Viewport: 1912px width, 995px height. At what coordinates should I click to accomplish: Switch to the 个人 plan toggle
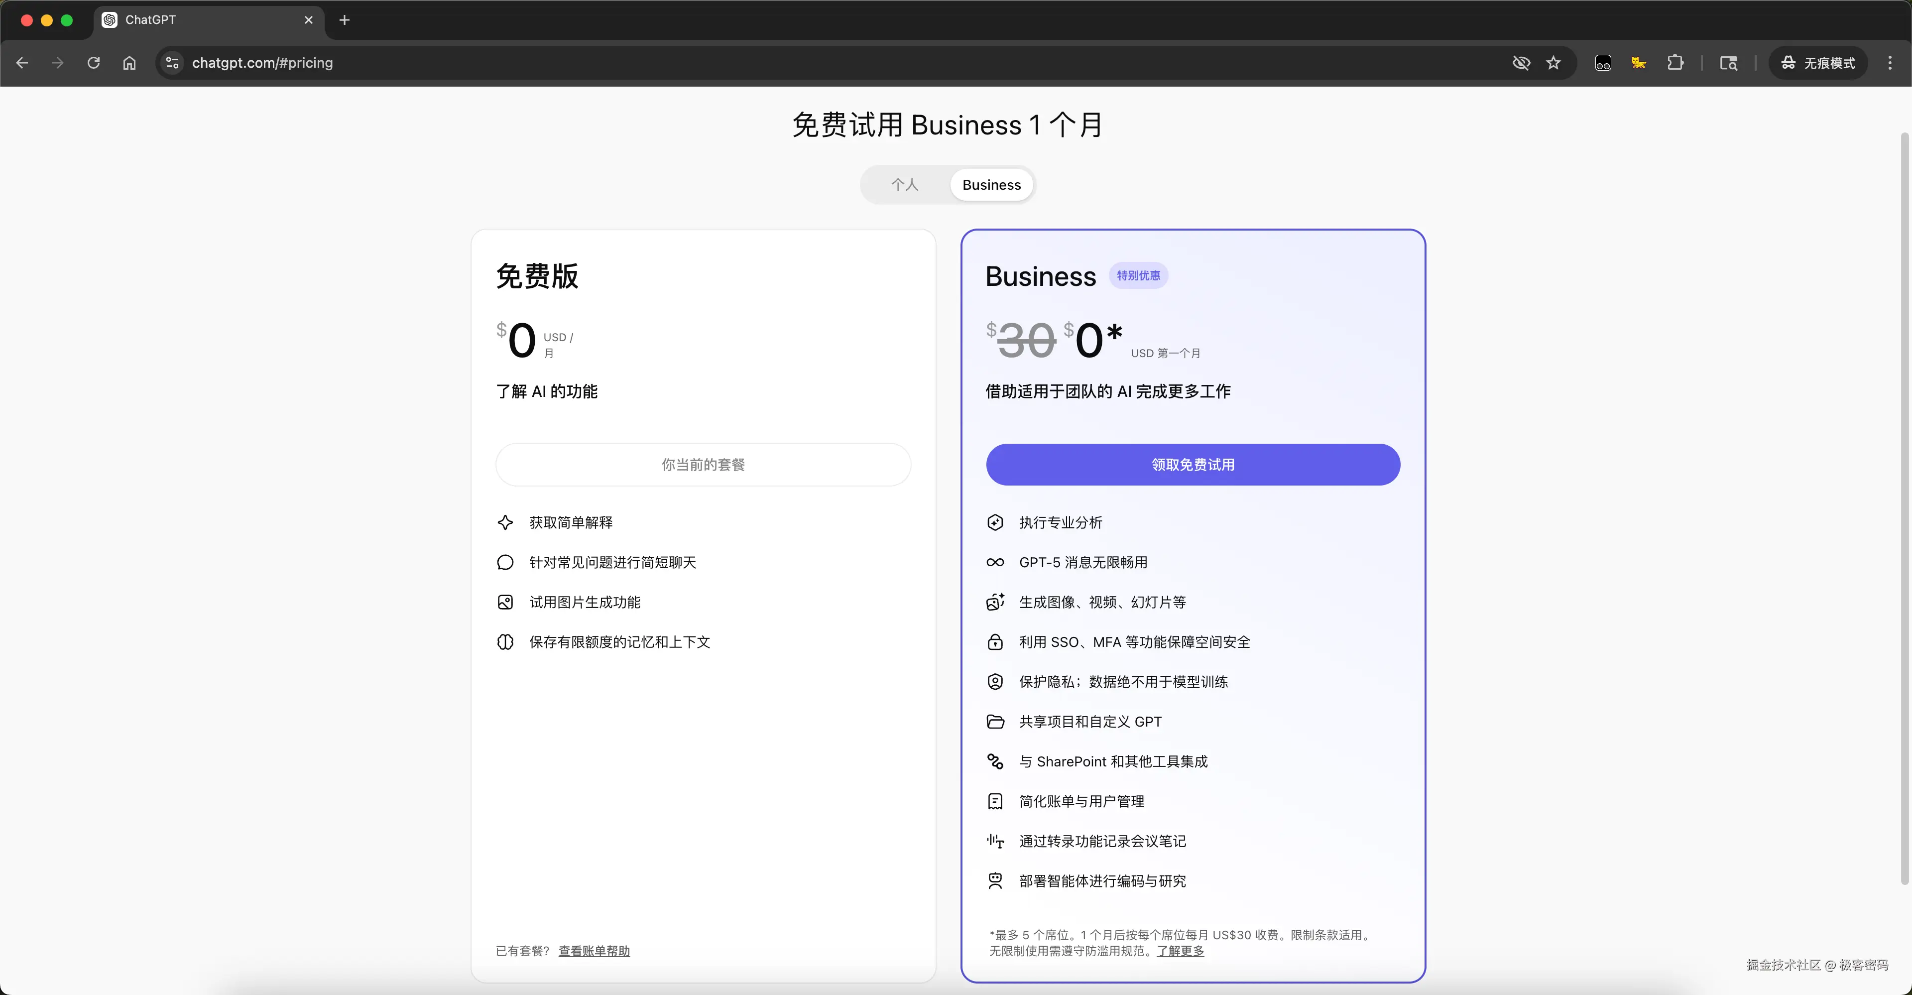(x=905, y=185)
